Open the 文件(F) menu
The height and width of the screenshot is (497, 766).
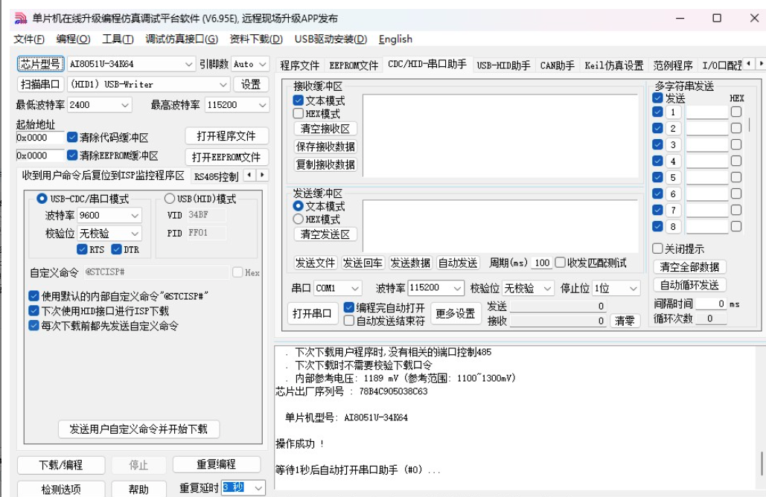click(x=29, y=39)
